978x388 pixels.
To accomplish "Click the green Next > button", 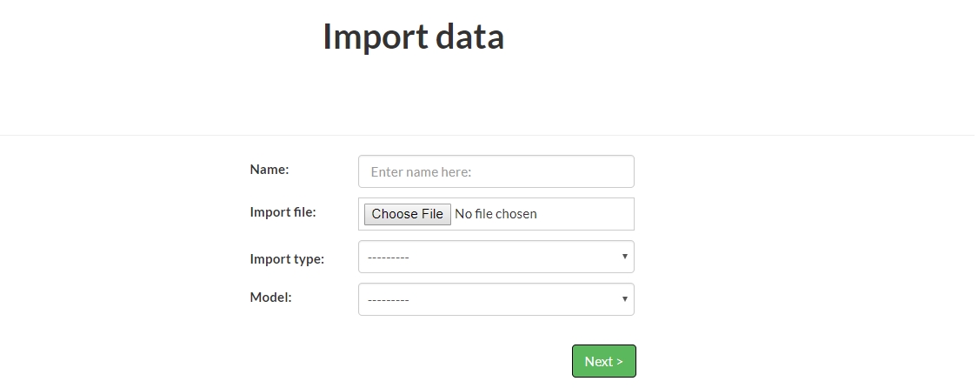I will tap(604, 361).
